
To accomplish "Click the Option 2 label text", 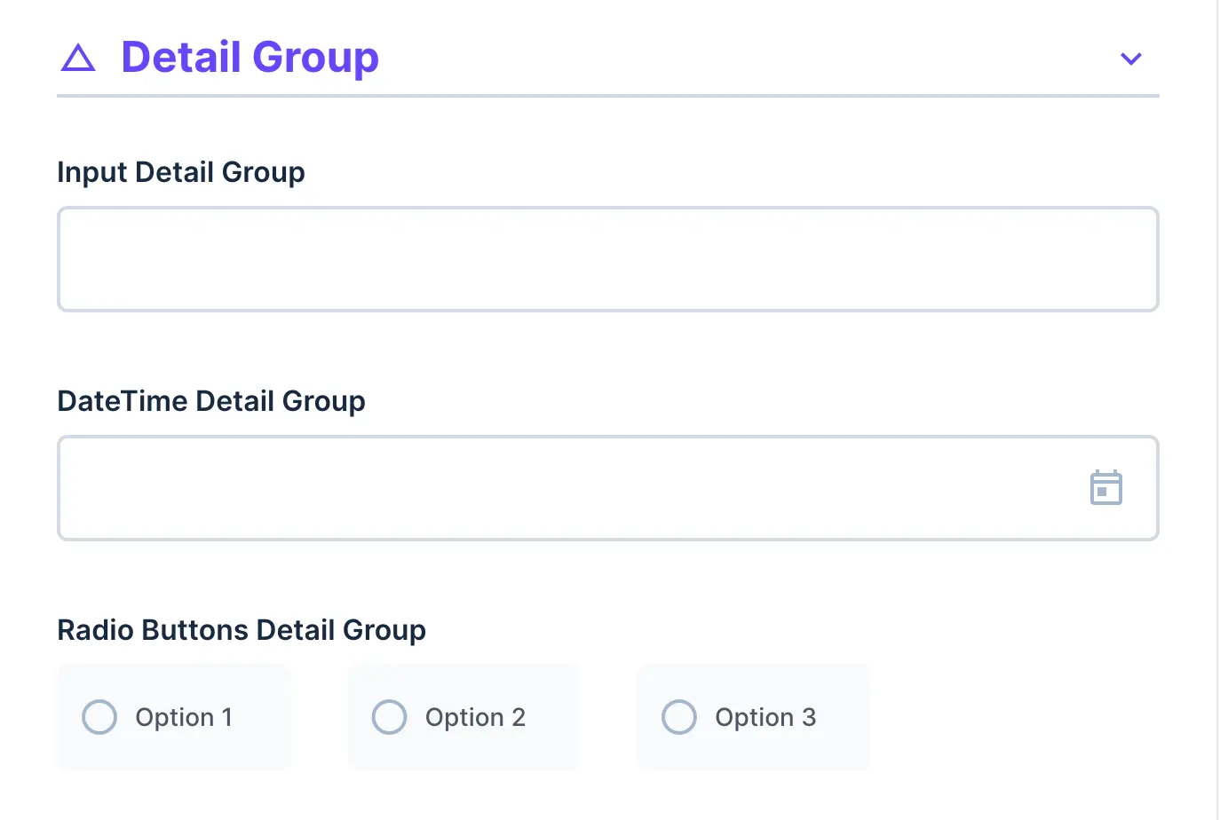I will pyautogui.click(x=474, y=717).
